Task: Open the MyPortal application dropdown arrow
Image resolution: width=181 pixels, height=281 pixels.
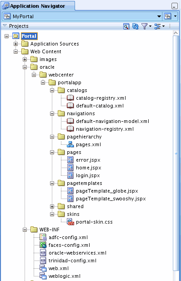Action: 159,16
